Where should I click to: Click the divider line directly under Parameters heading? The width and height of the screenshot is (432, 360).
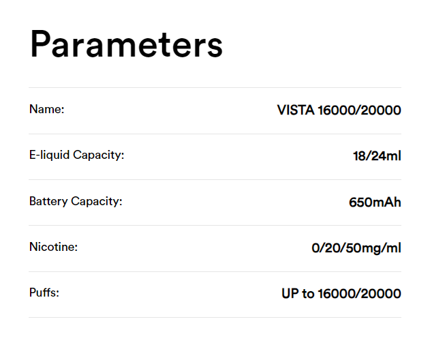click(x=215, y=88)
